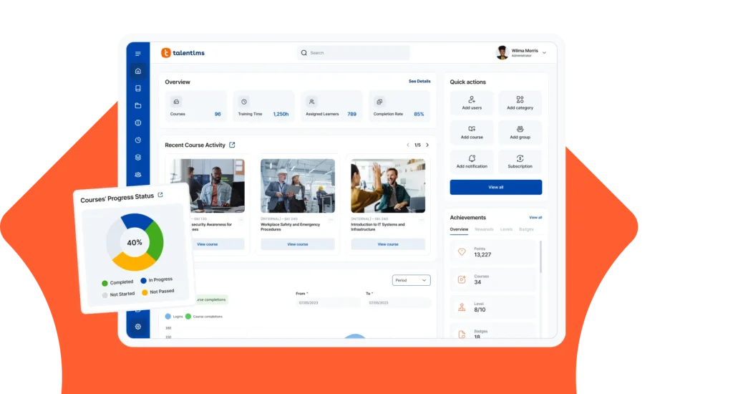The image size is (733, 394).
Task: Open the IT Systems high-five course thumbnail
Action: coord(388,186)
